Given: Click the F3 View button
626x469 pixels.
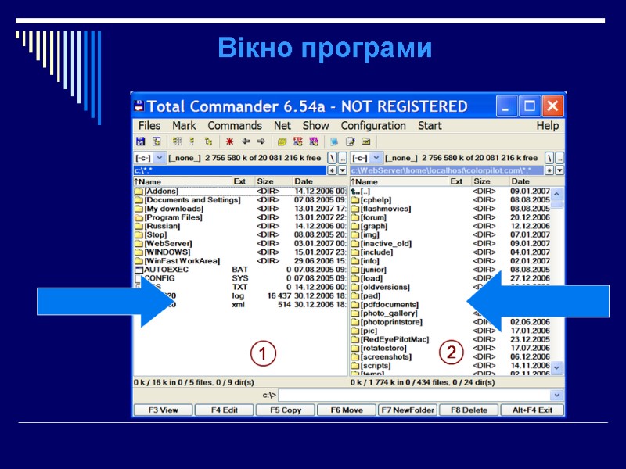Looking at the screenshot, I should [x=164, y=410].
